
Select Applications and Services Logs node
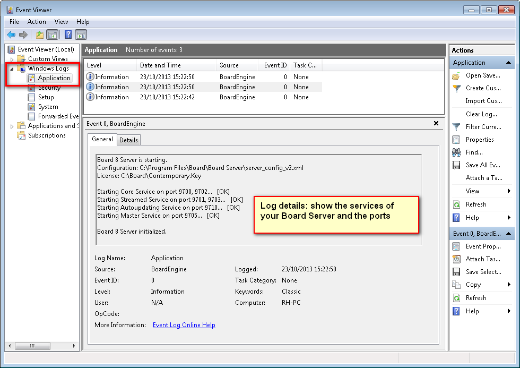53,126
